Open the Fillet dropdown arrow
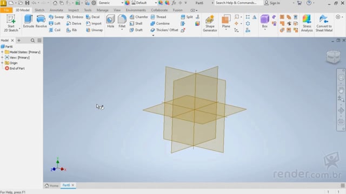 (122, 30)
